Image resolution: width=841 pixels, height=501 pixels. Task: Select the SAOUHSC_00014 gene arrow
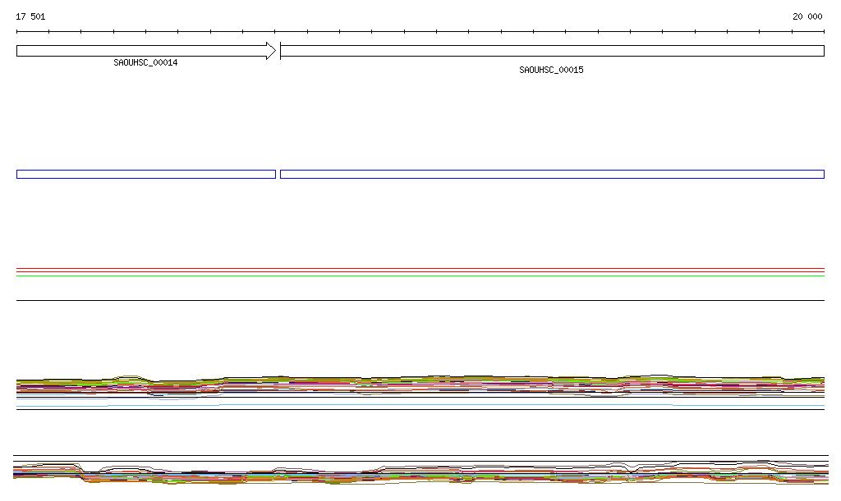point(140,51)
